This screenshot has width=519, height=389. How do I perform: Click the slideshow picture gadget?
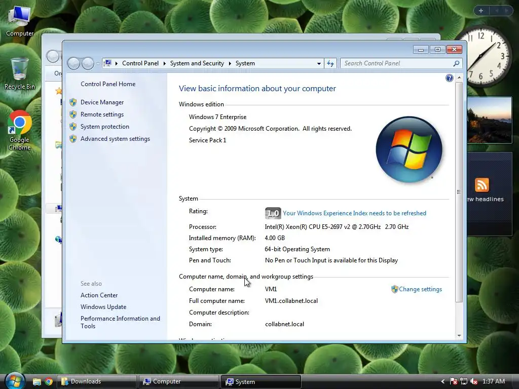pyautogui.click(x=490, y=120)
